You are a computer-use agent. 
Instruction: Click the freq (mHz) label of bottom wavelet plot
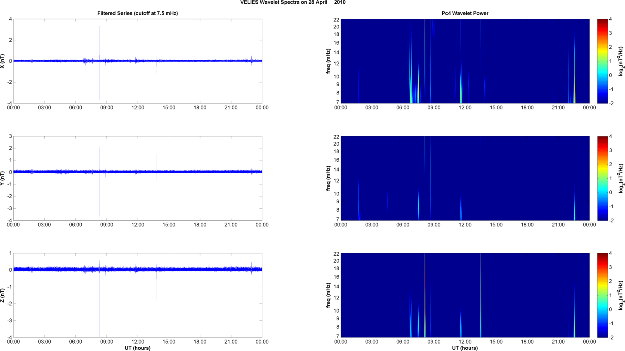tap(328, 295)
